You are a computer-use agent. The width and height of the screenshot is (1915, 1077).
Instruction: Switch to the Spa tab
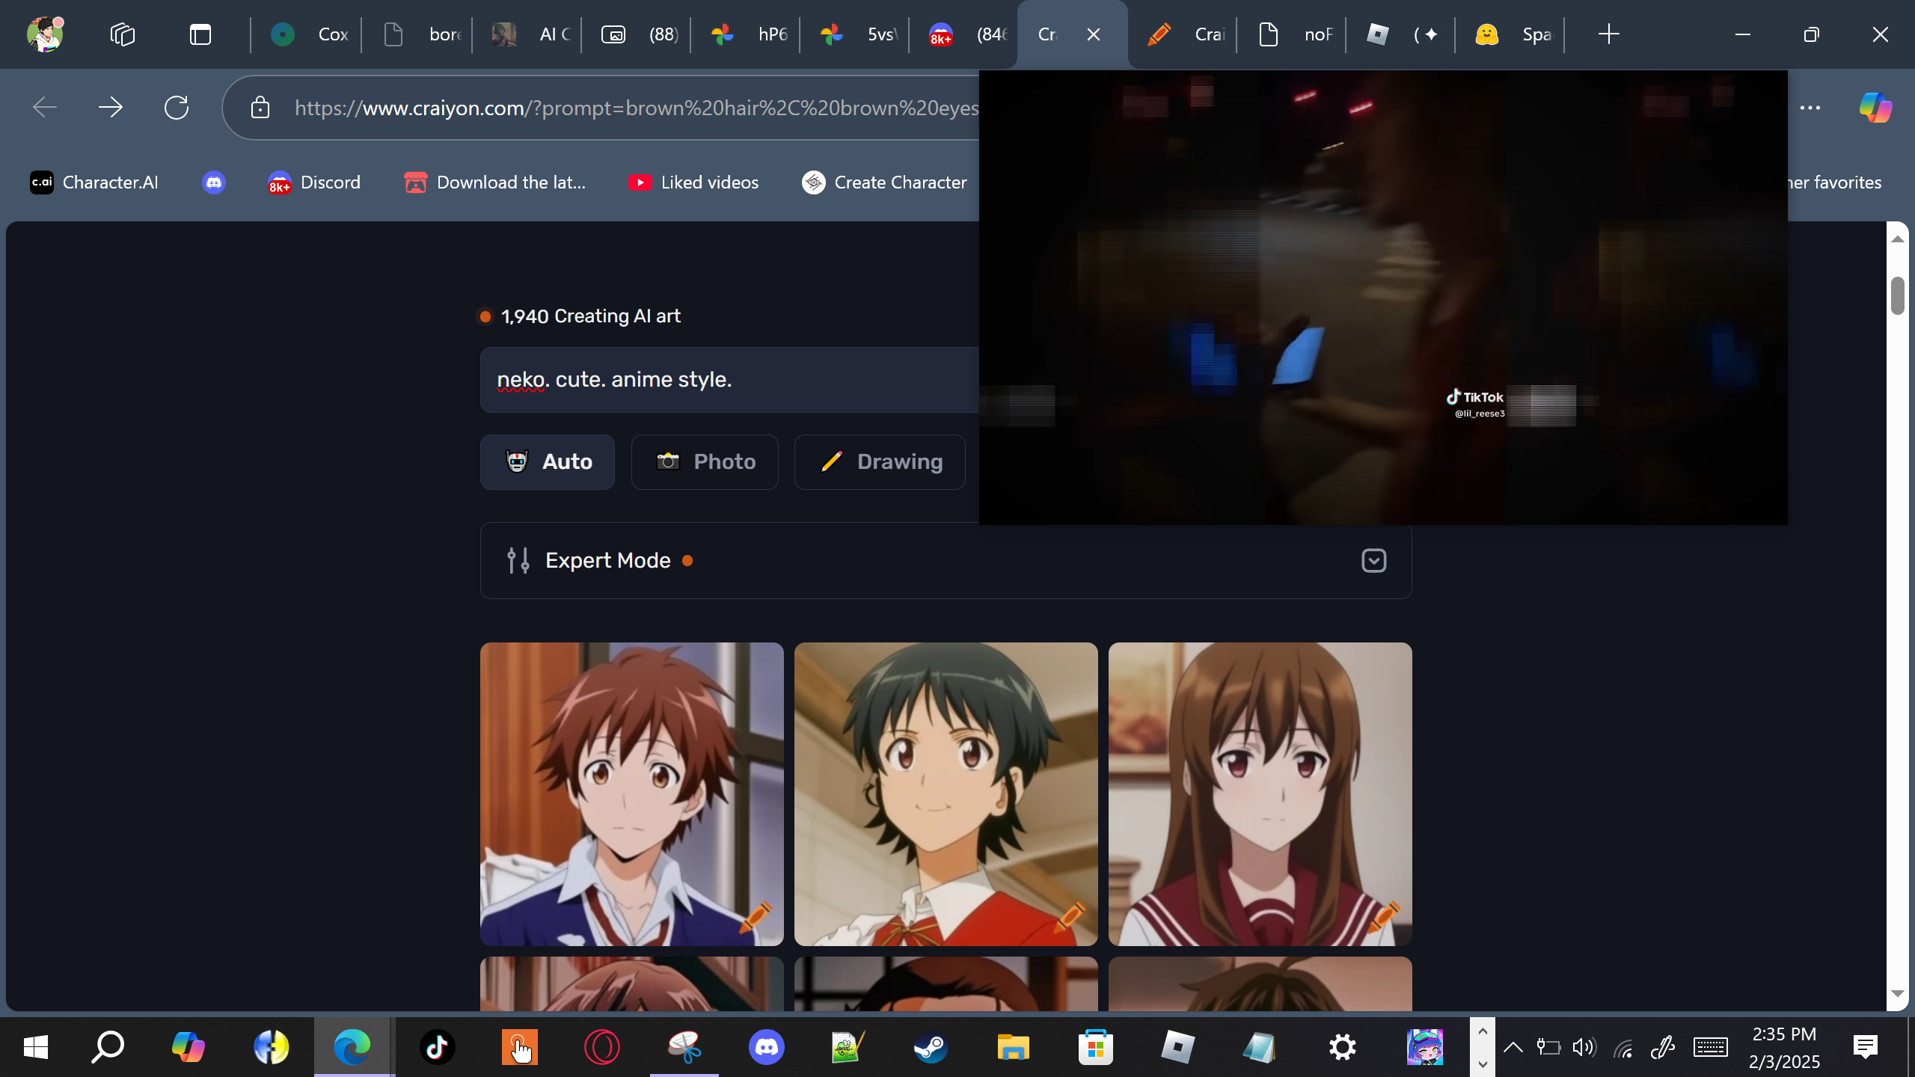tap(1513, 34)
